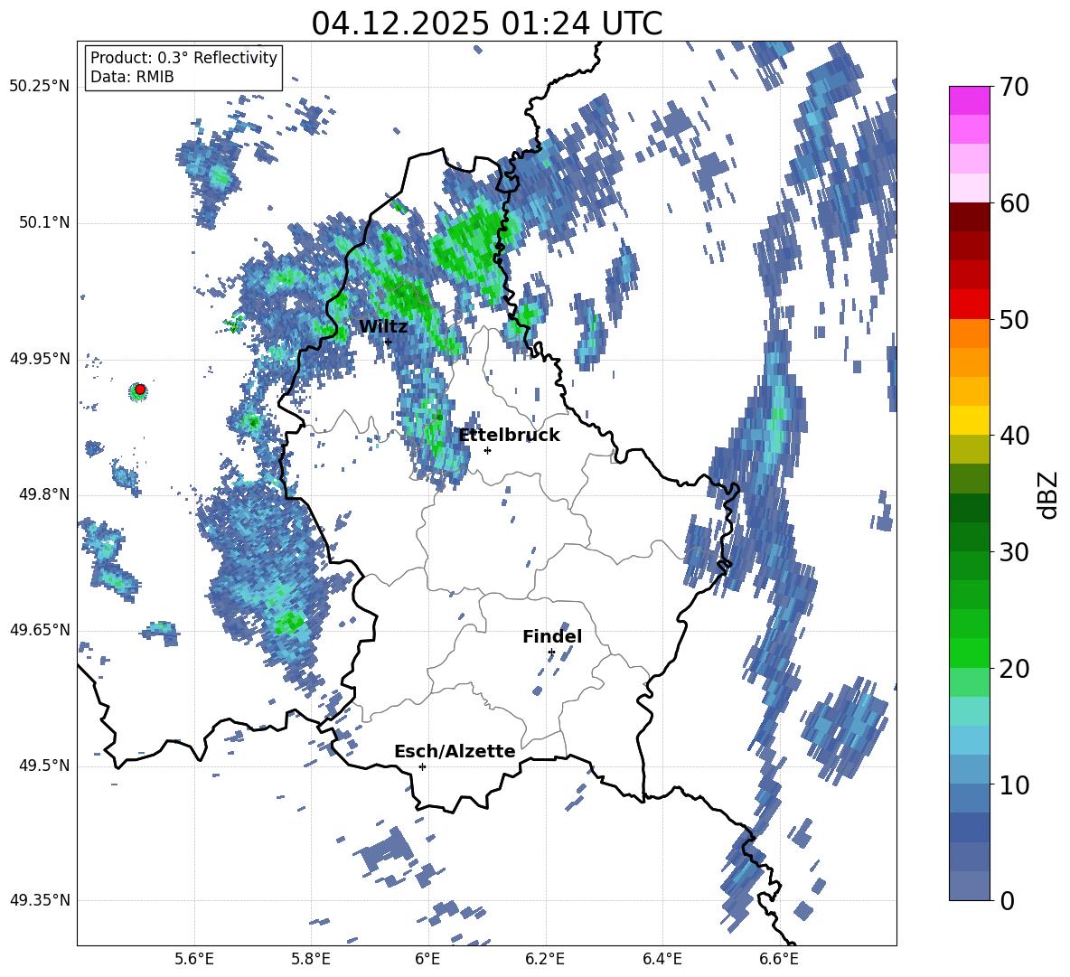Click the Findel cross marker

coord(551,653)
